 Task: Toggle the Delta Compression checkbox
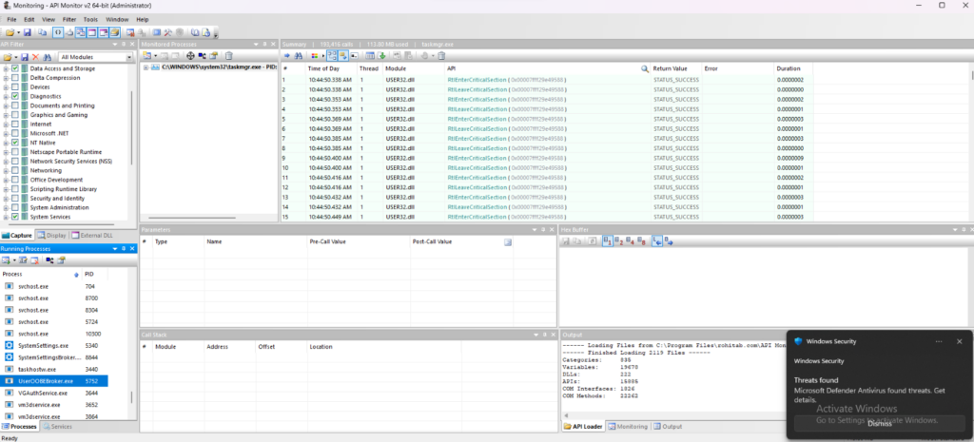[15, 78]
